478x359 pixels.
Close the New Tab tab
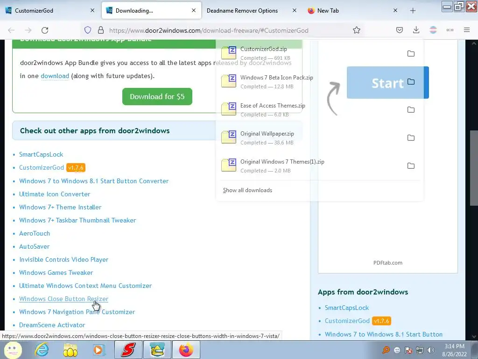[x=395, y=10]
